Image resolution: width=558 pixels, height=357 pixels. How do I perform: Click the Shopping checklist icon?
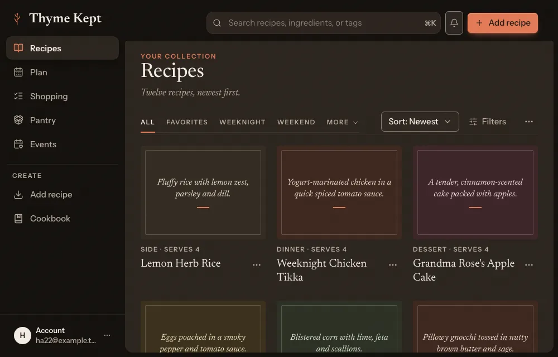click(x=18, y=96)
